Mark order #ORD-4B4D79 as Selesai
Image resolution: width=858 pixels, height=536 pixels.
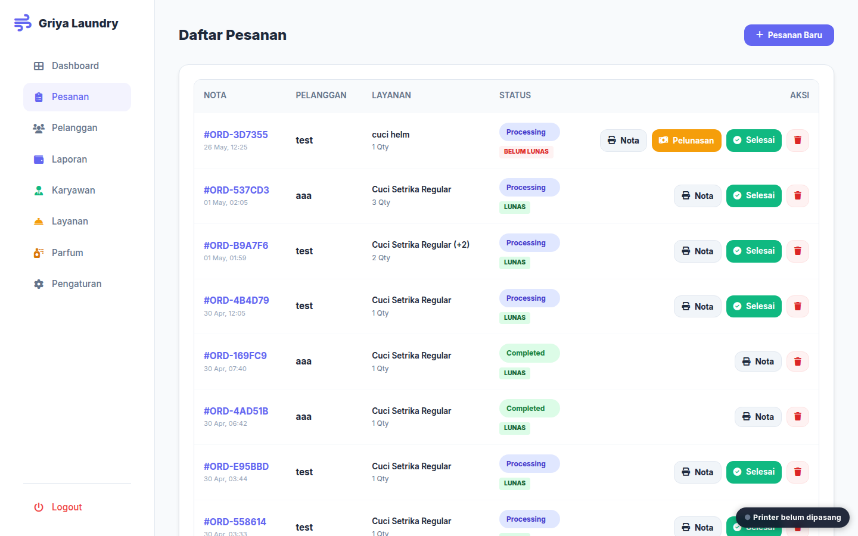click(x=754, y=307)
